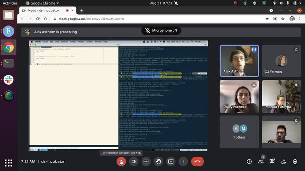Click the meet.google.com address bar
Viewport: 305px width, 171px height.
[91, 19]
